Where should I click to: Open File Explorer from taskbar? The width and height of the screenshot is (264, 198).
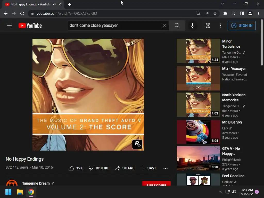(20, 192)
